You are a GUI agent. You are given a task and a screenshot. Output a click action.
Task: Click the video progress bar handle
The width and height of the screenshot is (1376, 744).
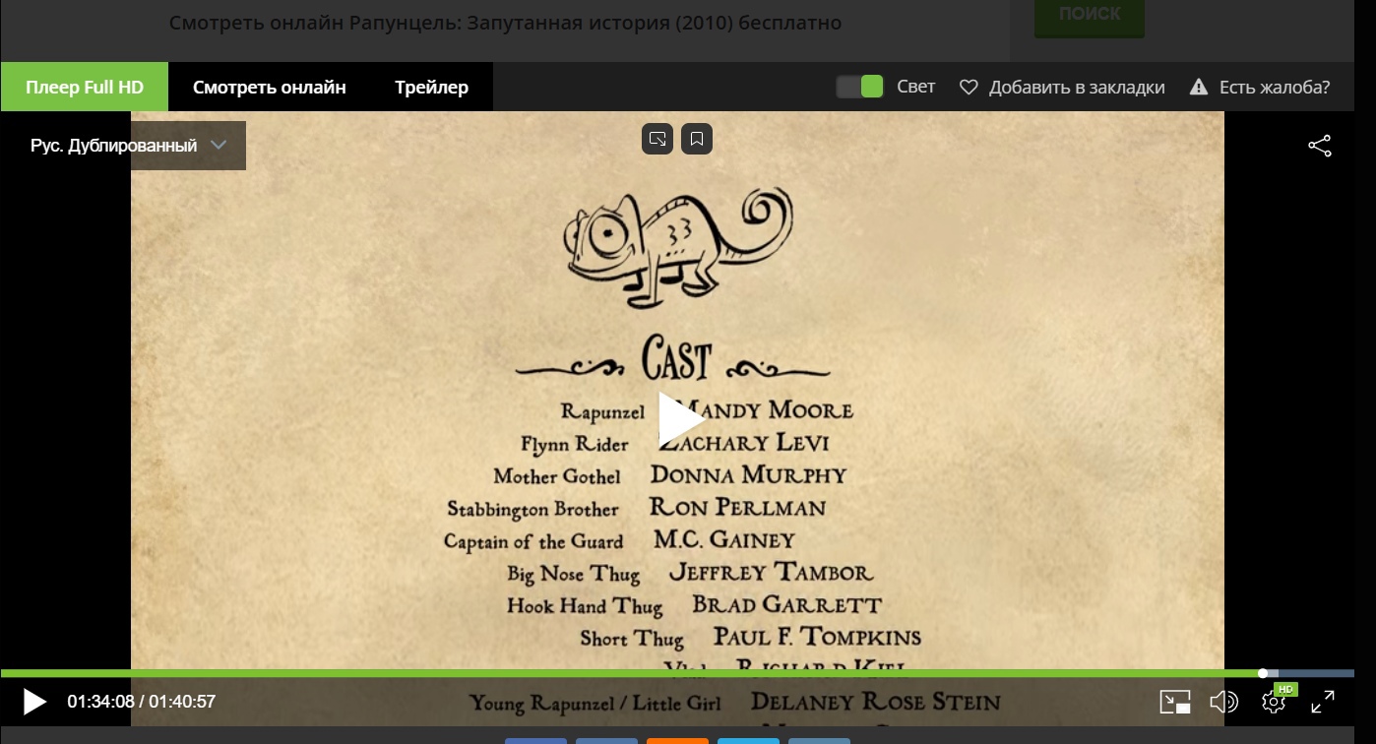[x=1263, y=673]
